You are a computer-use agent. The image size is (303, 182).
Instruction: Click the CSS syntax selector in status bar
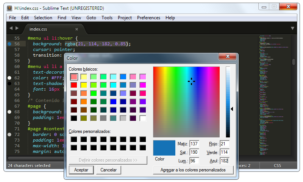(x=277, y=165)
